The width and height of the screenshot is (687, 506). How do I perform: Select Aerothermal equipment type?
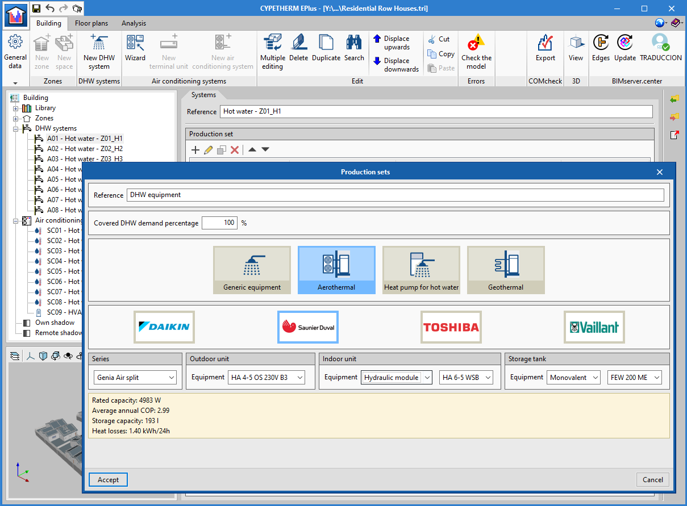pos(336,270)
